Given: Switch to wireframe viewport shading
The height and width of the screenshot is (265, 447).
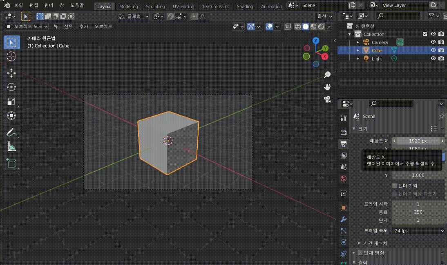Looking at the screenshot, I should [297, 26].
